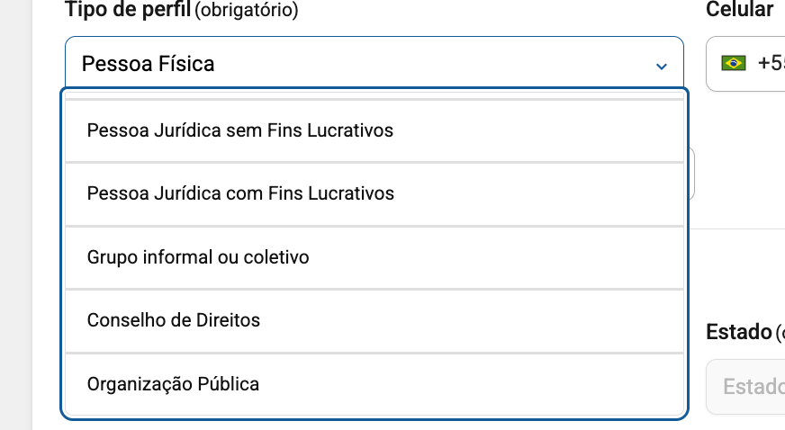Click the Celular field label
Image resolution: width=785 pixels, height=430 pixels.
[x=740, y=10]
